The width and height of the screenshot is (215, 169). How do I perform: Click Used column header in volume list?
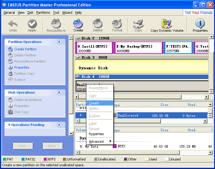(183, 130)
